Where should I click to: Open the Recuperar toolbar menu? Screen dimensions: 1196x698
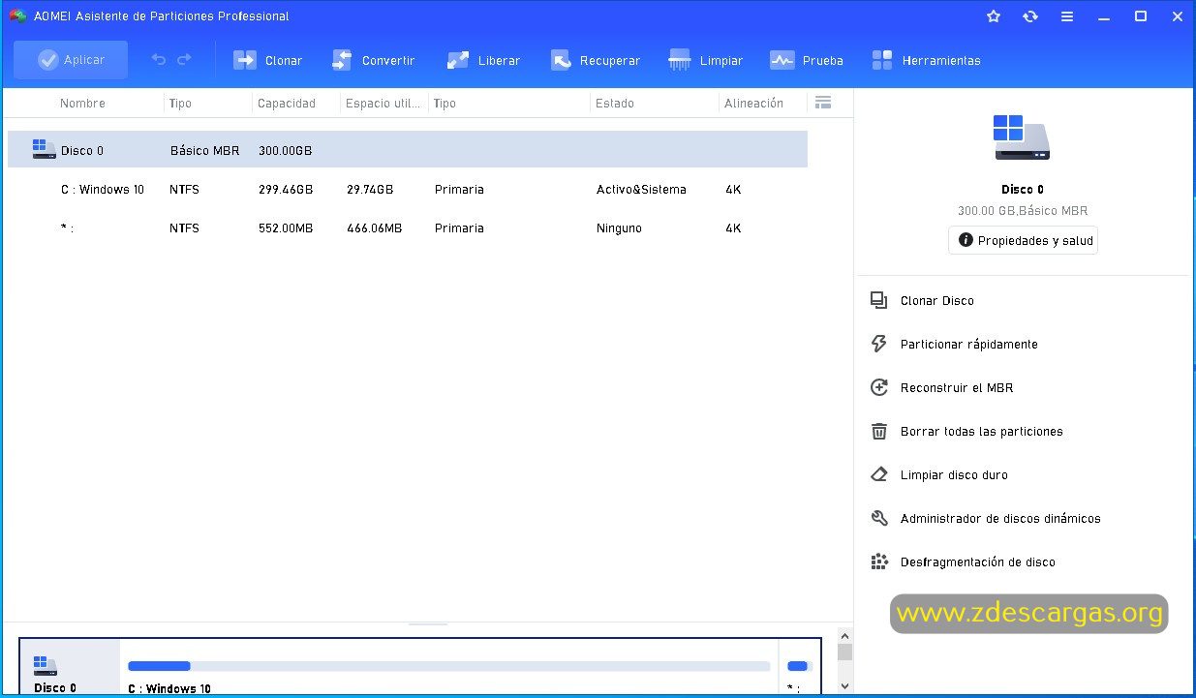595,60
